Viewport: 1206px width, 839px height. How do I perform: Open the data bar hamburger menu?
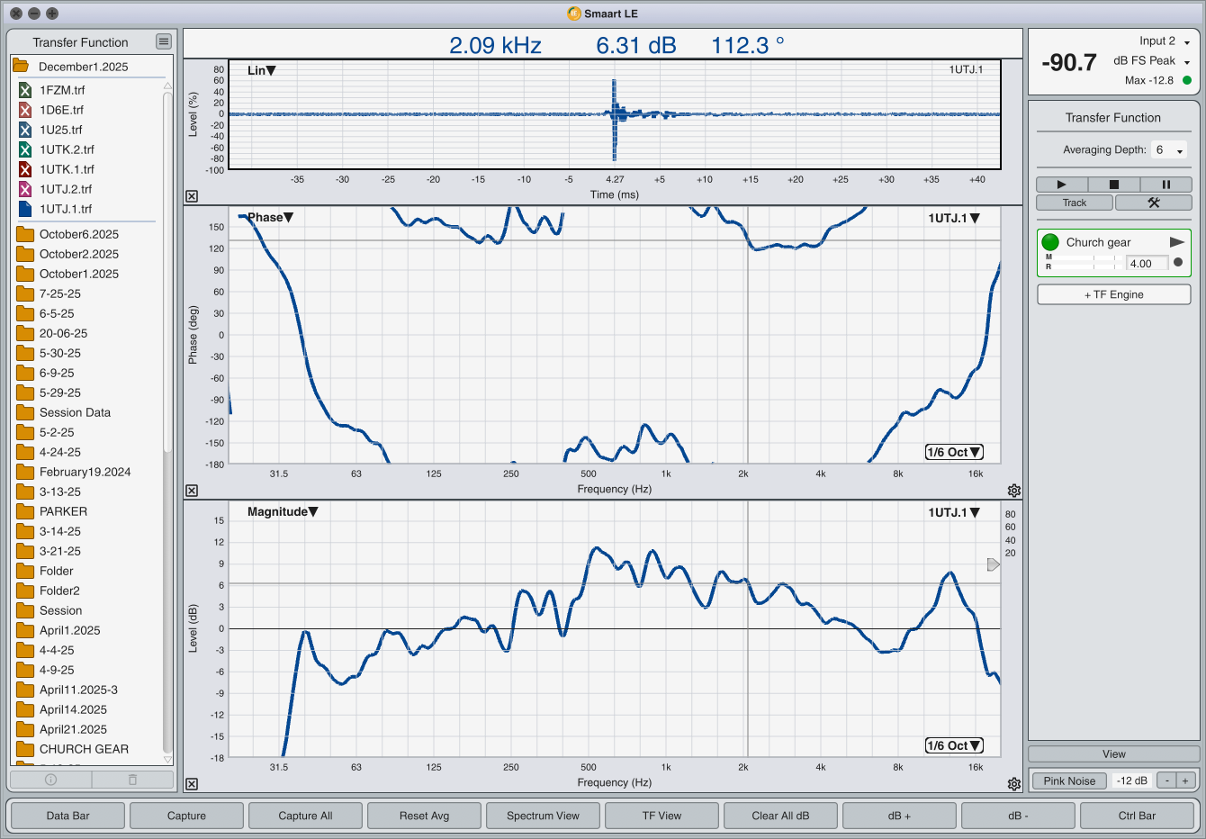pos(163,41)
